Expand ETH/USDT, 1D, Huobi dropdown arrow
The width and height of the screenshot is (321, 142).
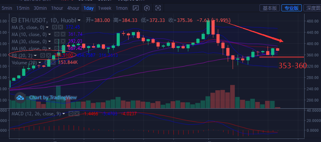79,20
